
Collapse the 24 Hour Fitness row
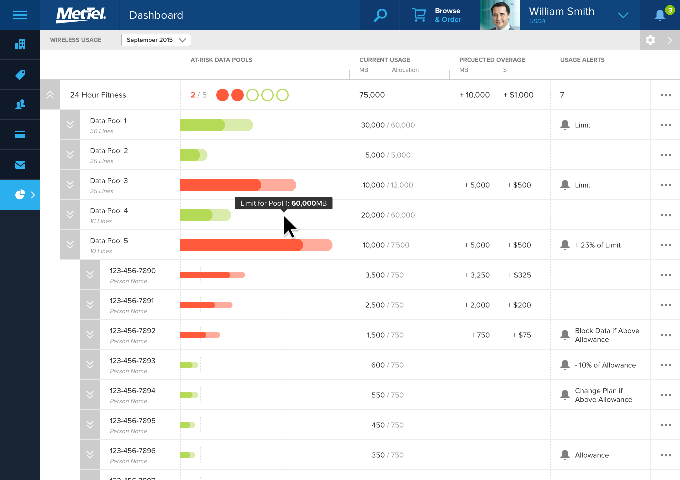[x=50, y=95]
